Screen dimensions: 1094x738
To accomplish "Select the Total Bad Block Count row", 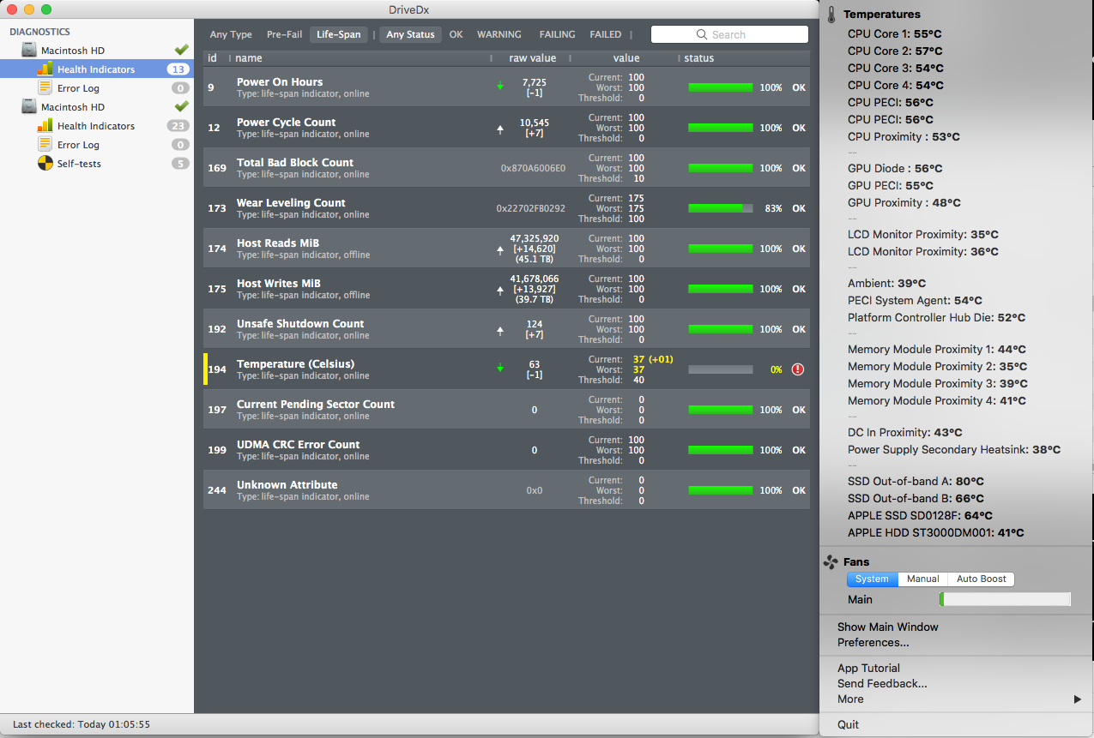I will tap(506, 168).
